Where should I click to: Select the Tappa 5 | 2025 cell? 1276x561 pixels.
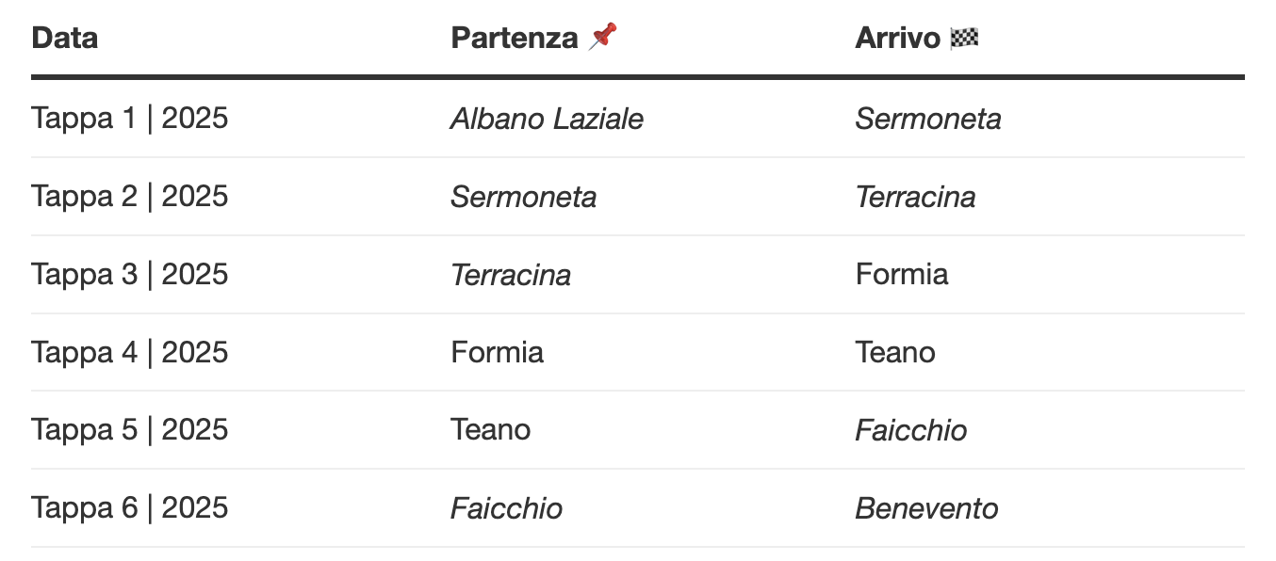tap(130, 429)
